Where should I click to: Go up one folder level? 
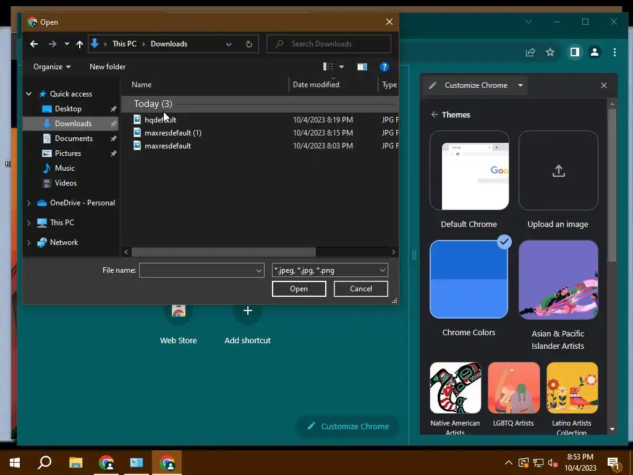80,44
